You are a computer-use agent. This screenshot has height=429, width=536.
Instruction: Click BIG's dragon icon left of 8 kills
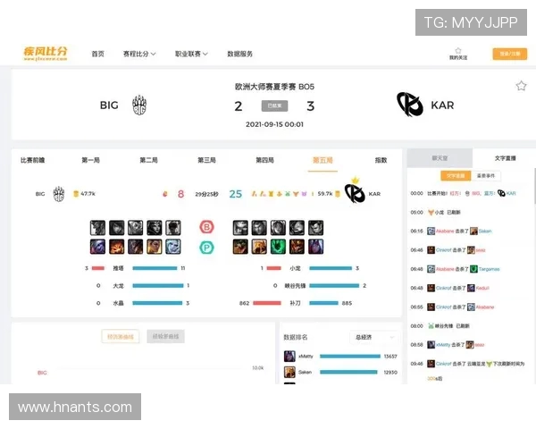165,194
